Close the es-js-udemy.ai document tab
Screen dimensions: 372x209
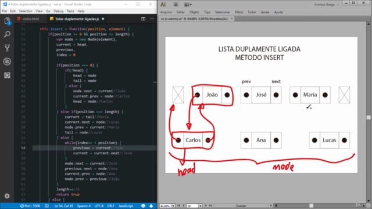(x=231, y=19)
